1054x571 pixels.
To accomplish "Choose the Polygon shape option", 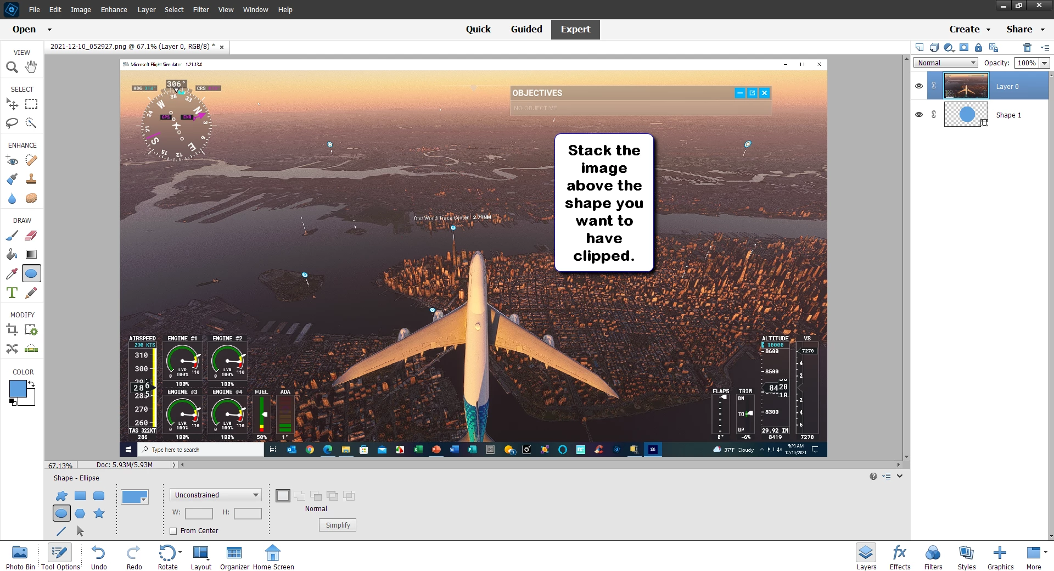I will click(80, 513).
